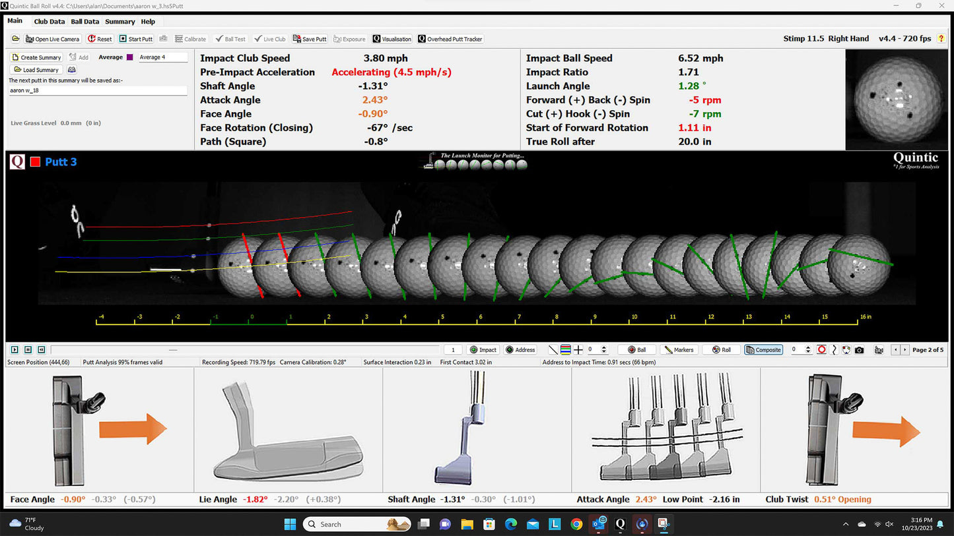This screenshot has height=536, width=954.
Task: Select the crosshair tool
Action: 578,350
